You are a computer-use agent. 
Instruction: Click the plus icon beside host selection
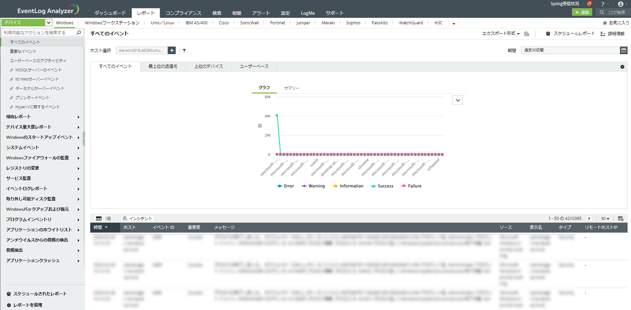[x=172, y=50]
